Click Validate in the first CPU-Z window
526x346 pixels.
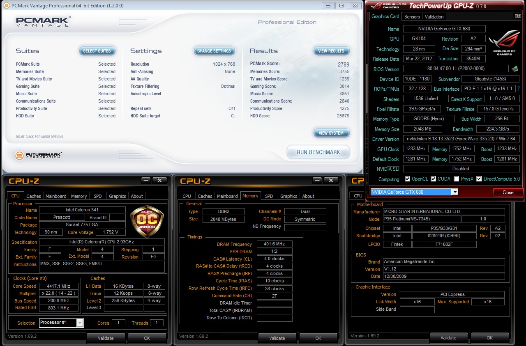106,338
